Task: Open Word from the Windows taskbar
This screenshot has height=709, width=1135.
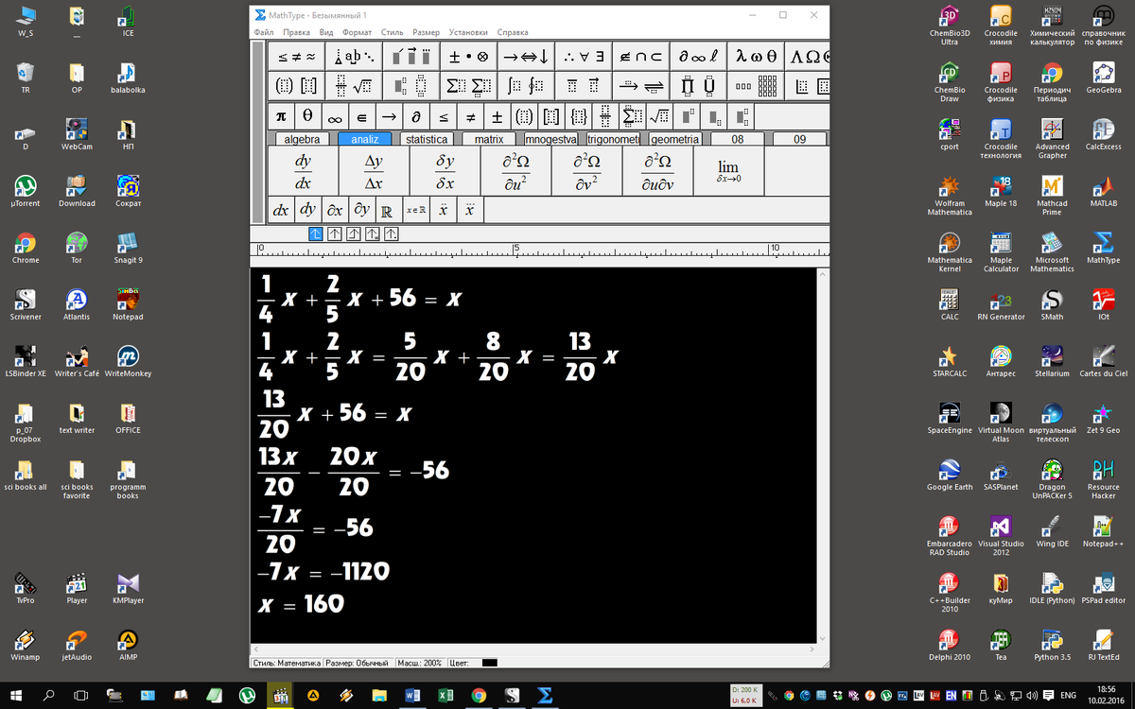Action: tap(412, 696)
